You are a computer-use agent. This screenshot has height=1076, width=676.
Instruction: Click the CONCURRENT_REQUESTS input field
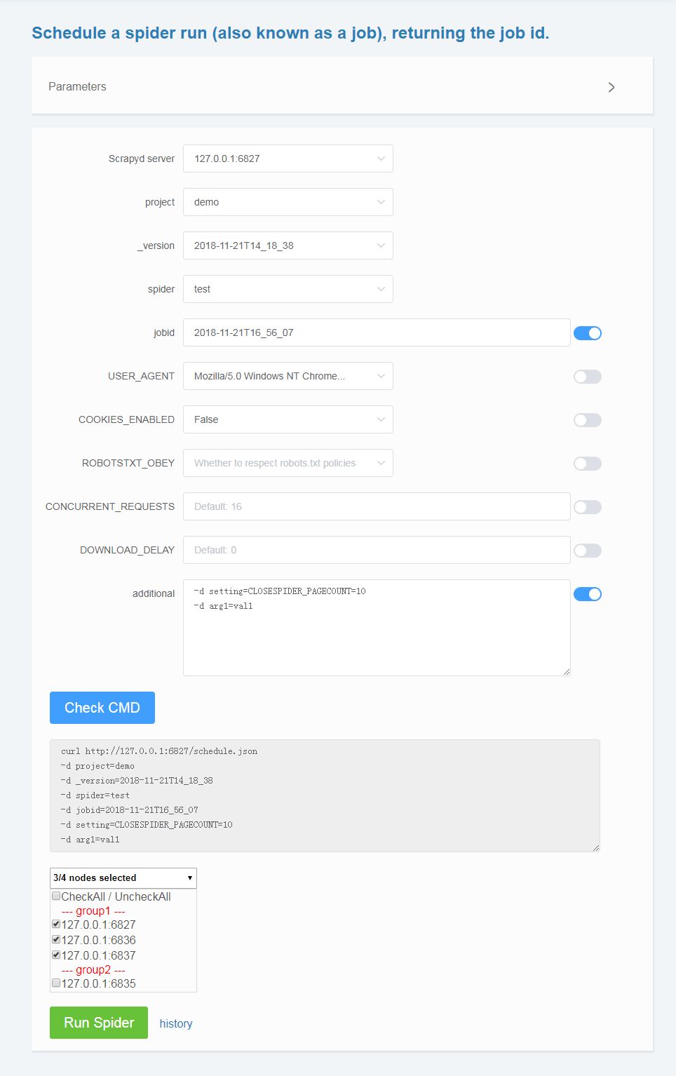(x=377, y=506)
